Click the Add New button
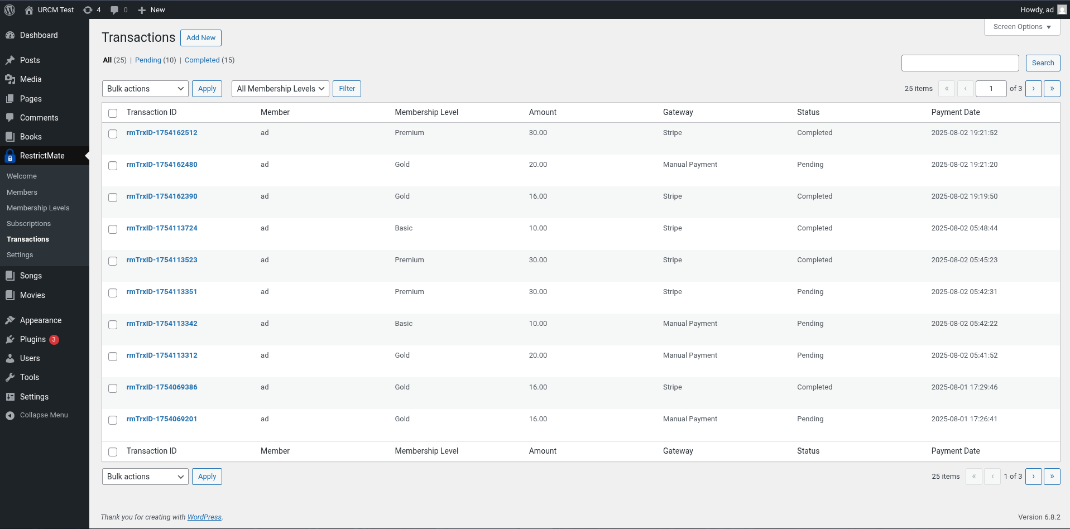The image size is (1070, 529). (201, 38)
